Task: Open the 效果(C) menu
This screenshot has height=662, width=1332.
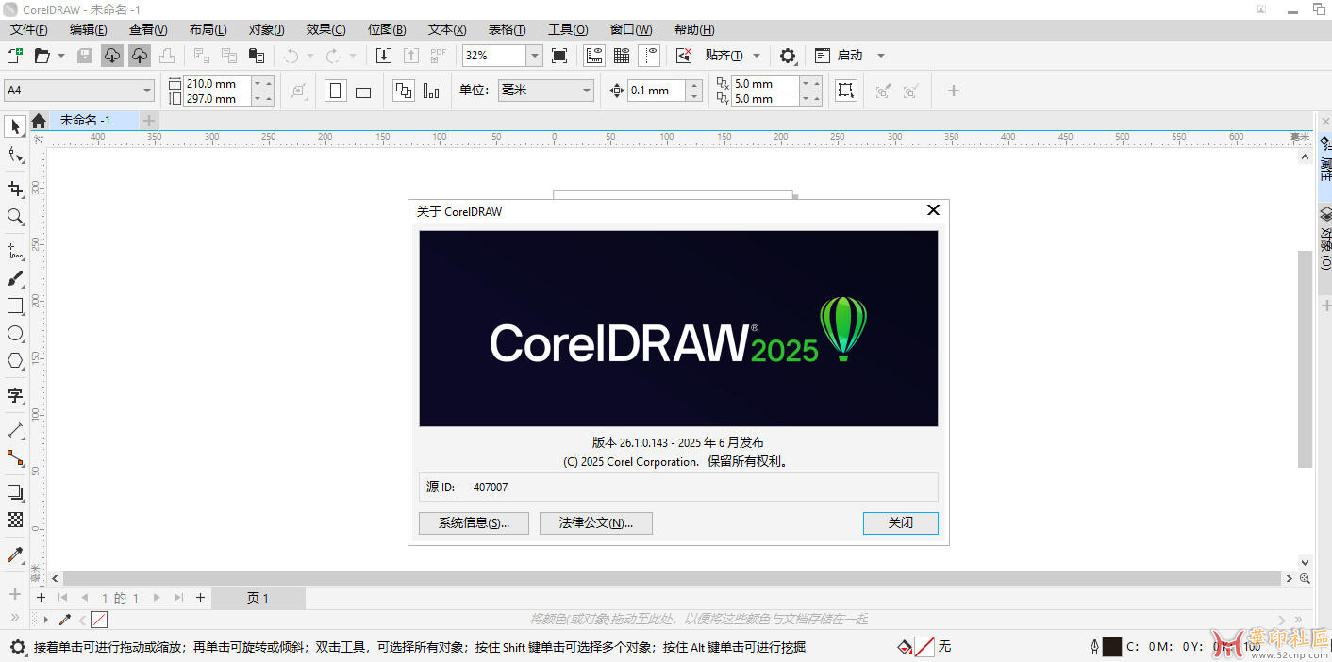Action: point(326,29)
